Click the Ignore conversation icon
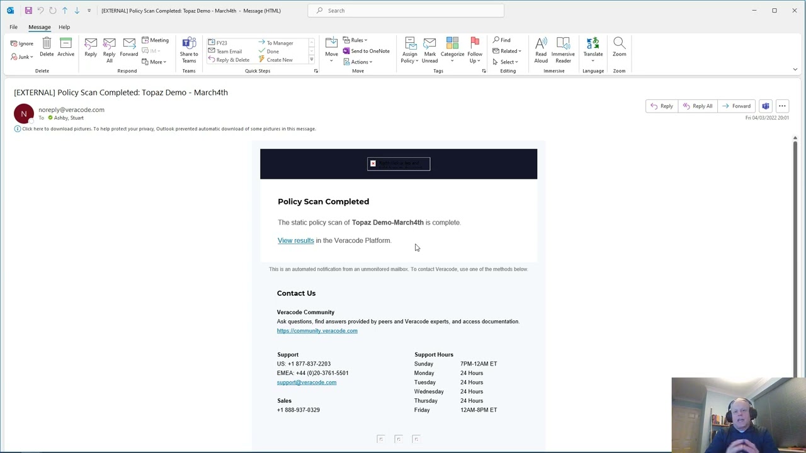 22,43
